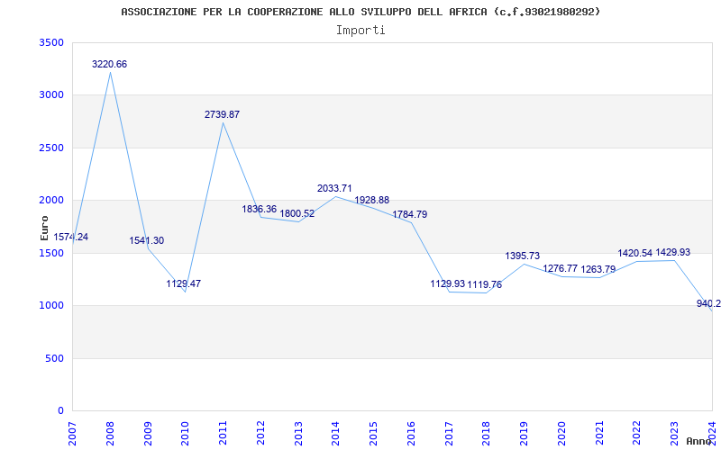The image size is (721, 450).
Task: Click the data label 1276.77
Action: 560,268
